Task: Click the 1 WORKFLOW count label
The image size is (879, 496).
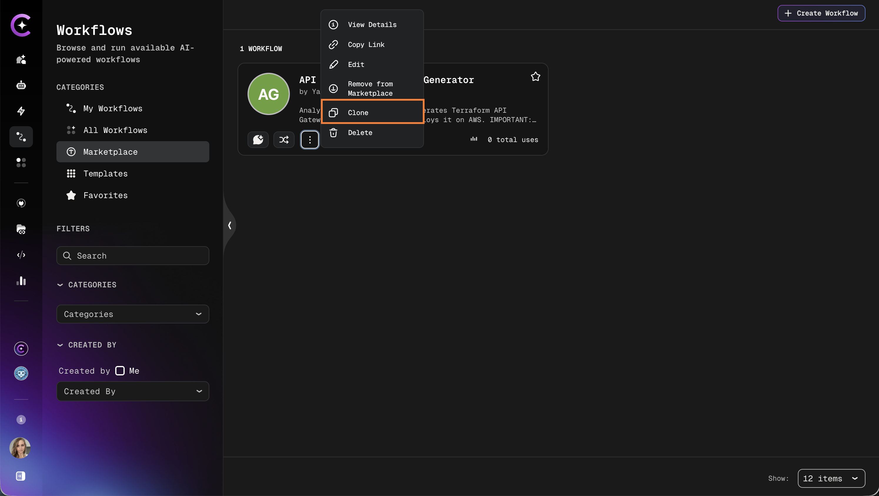Action: (x=261, y=49)
